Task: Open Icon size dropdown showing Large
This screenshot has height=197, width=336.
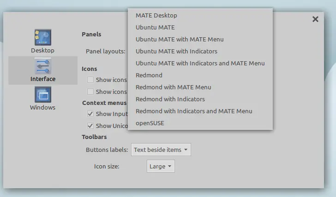Action: pos(161,166)
